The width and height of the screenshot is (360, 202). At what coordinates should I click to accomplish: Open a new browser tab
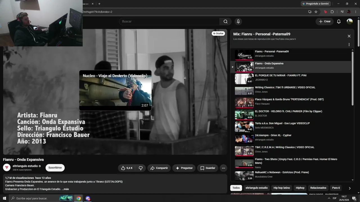click(x=99, y=4)
